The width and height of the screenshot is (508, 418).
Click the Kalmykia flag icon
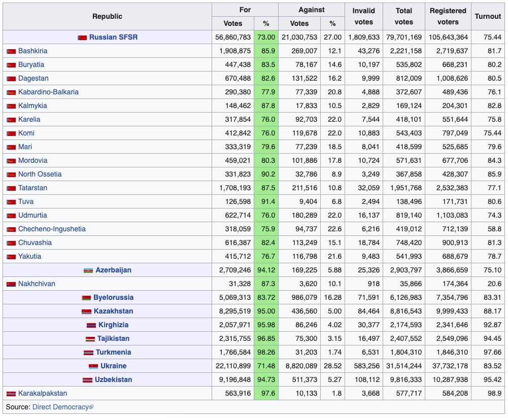11,106
